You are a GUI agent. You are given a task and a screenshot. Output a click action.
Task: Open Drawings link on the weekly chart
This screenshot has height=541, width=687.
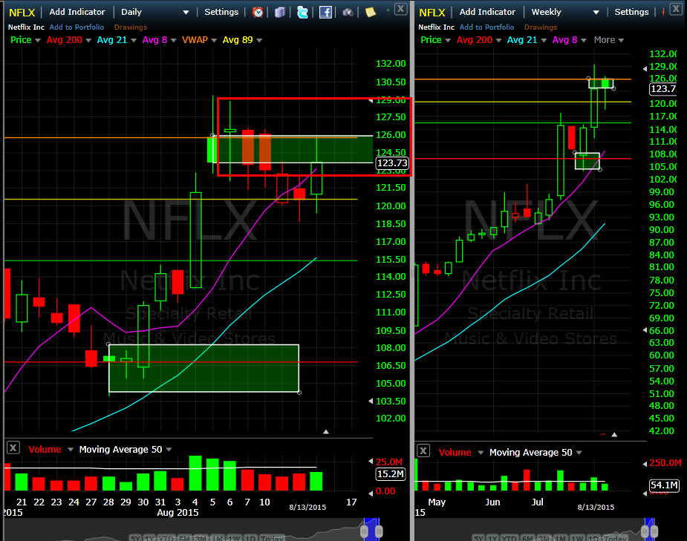coord(540,27)
